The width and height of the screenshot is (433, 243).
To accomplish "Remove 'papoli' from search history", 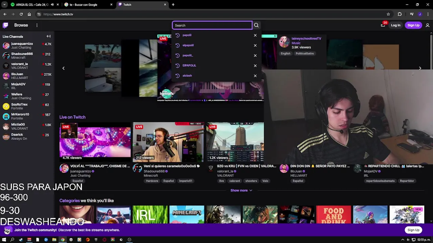I will [x=255, y=35].
